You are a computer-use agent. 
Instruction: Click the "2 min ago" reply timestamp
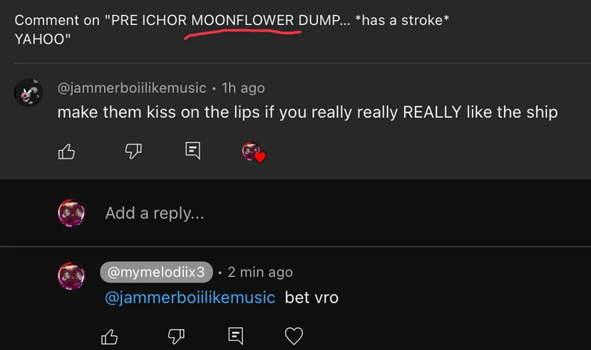coord(260,272)
